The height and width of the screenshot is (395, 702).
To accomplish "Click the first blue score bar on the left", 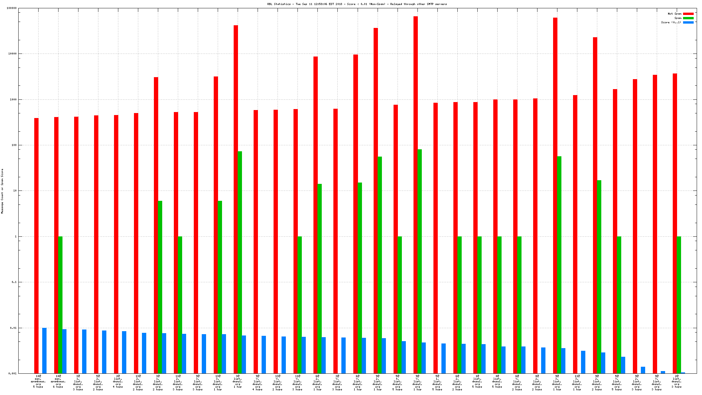I will 44,350.
